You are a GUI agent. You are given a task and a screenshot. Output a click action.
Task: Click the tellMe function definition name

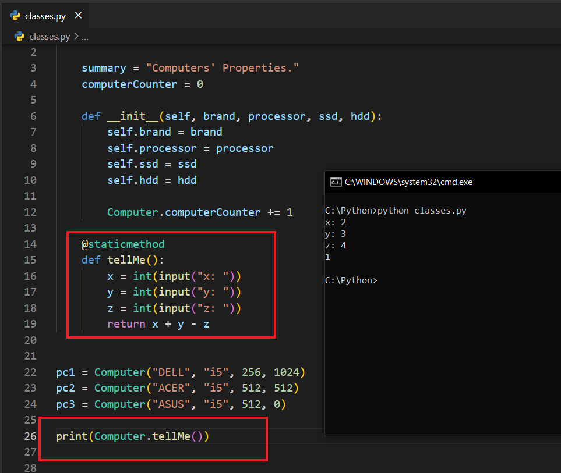pyautogui.click(x=125, y=260)
